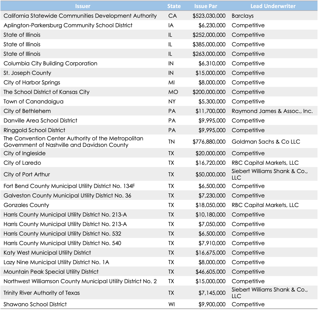Select California Statewide Communities Development Authority

[x=80, y=16]
